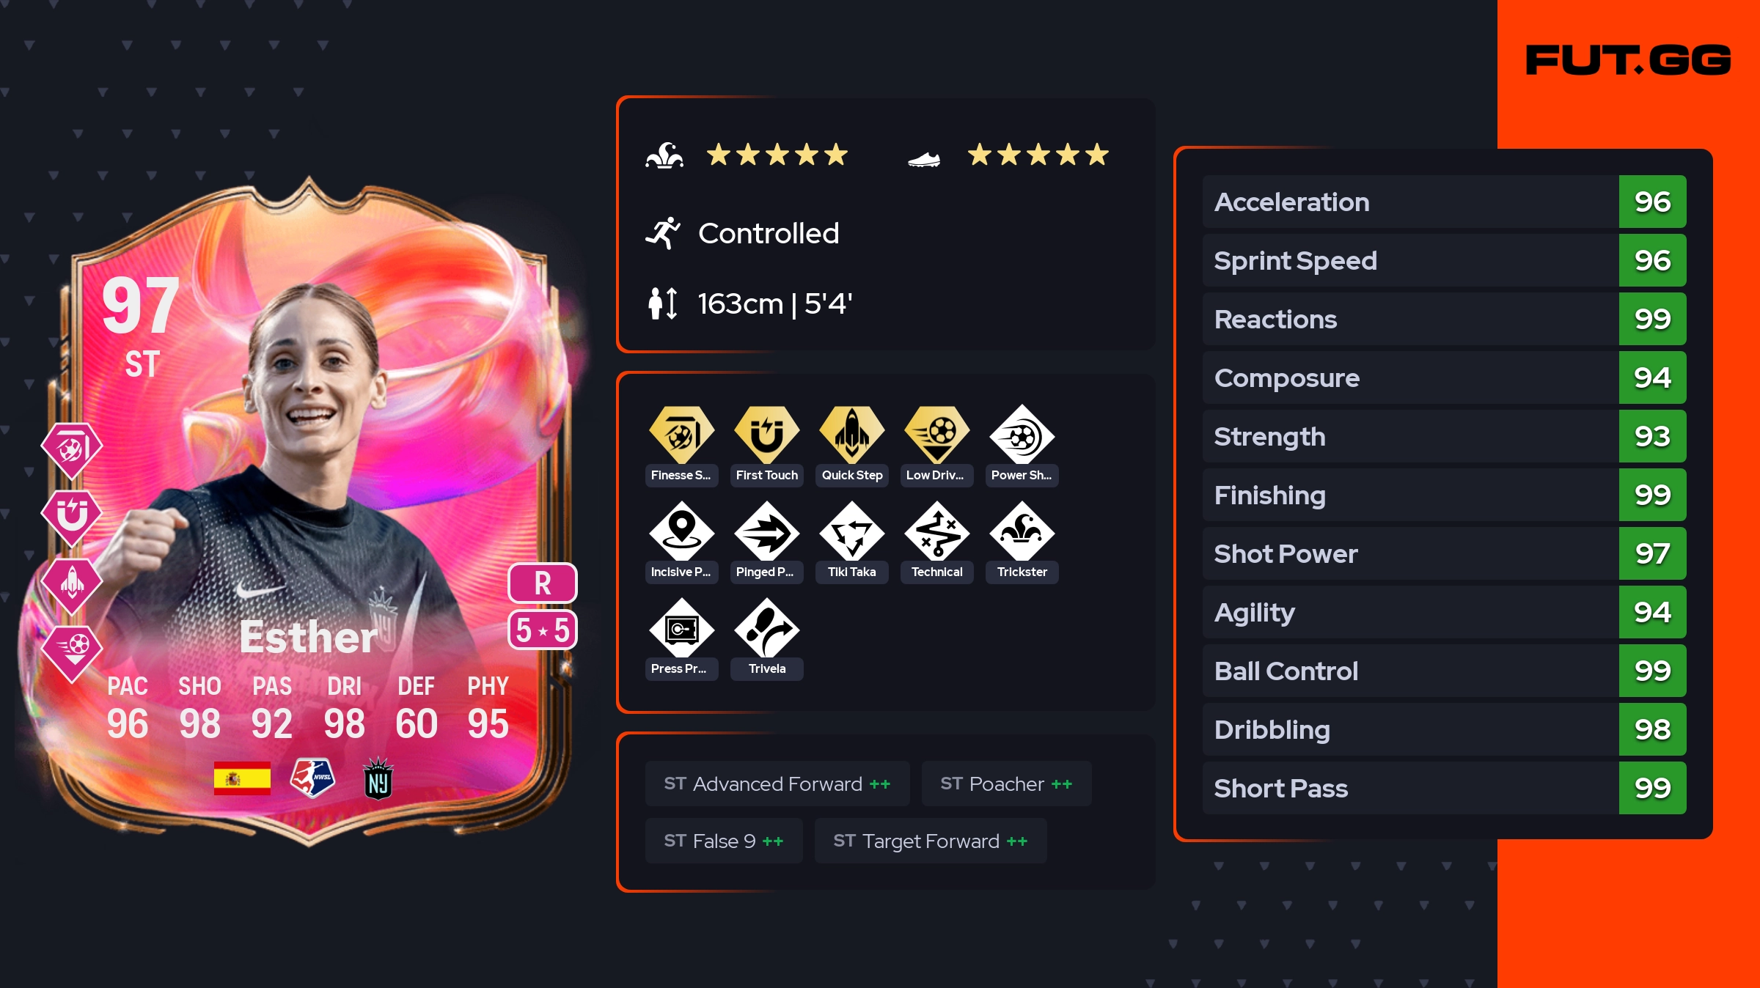Select the ST Poacher role tag

pos(1006,784)
